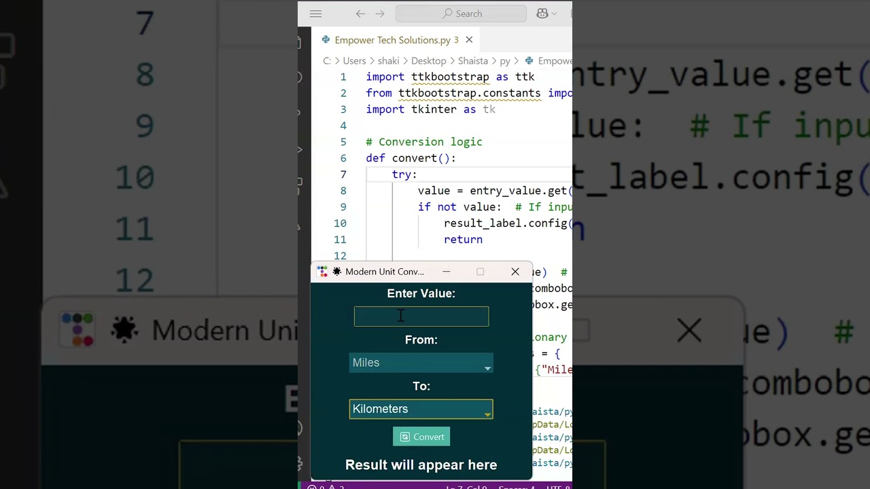Click the 'try:' statement on line 7
Viewport: 870px width, 489px height.
coord(404,175)
